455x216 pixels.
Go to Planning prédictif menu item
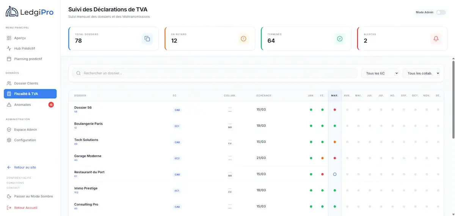(x=28, y=59)
